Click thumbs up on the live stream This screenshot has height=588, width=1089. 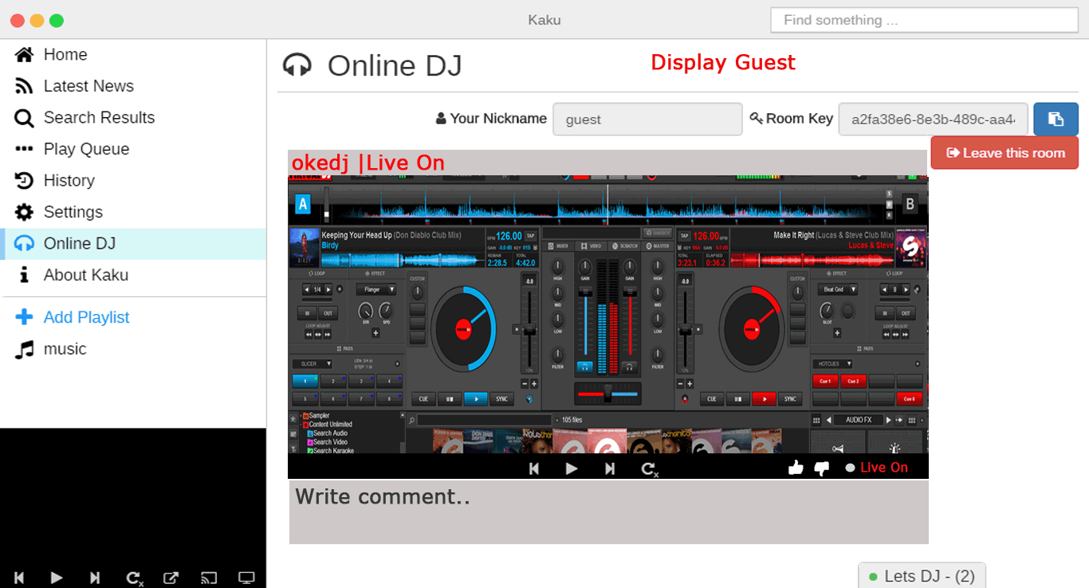pos(796,468)
